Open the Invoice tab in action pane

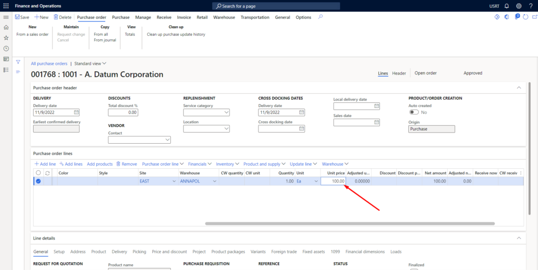184,17
